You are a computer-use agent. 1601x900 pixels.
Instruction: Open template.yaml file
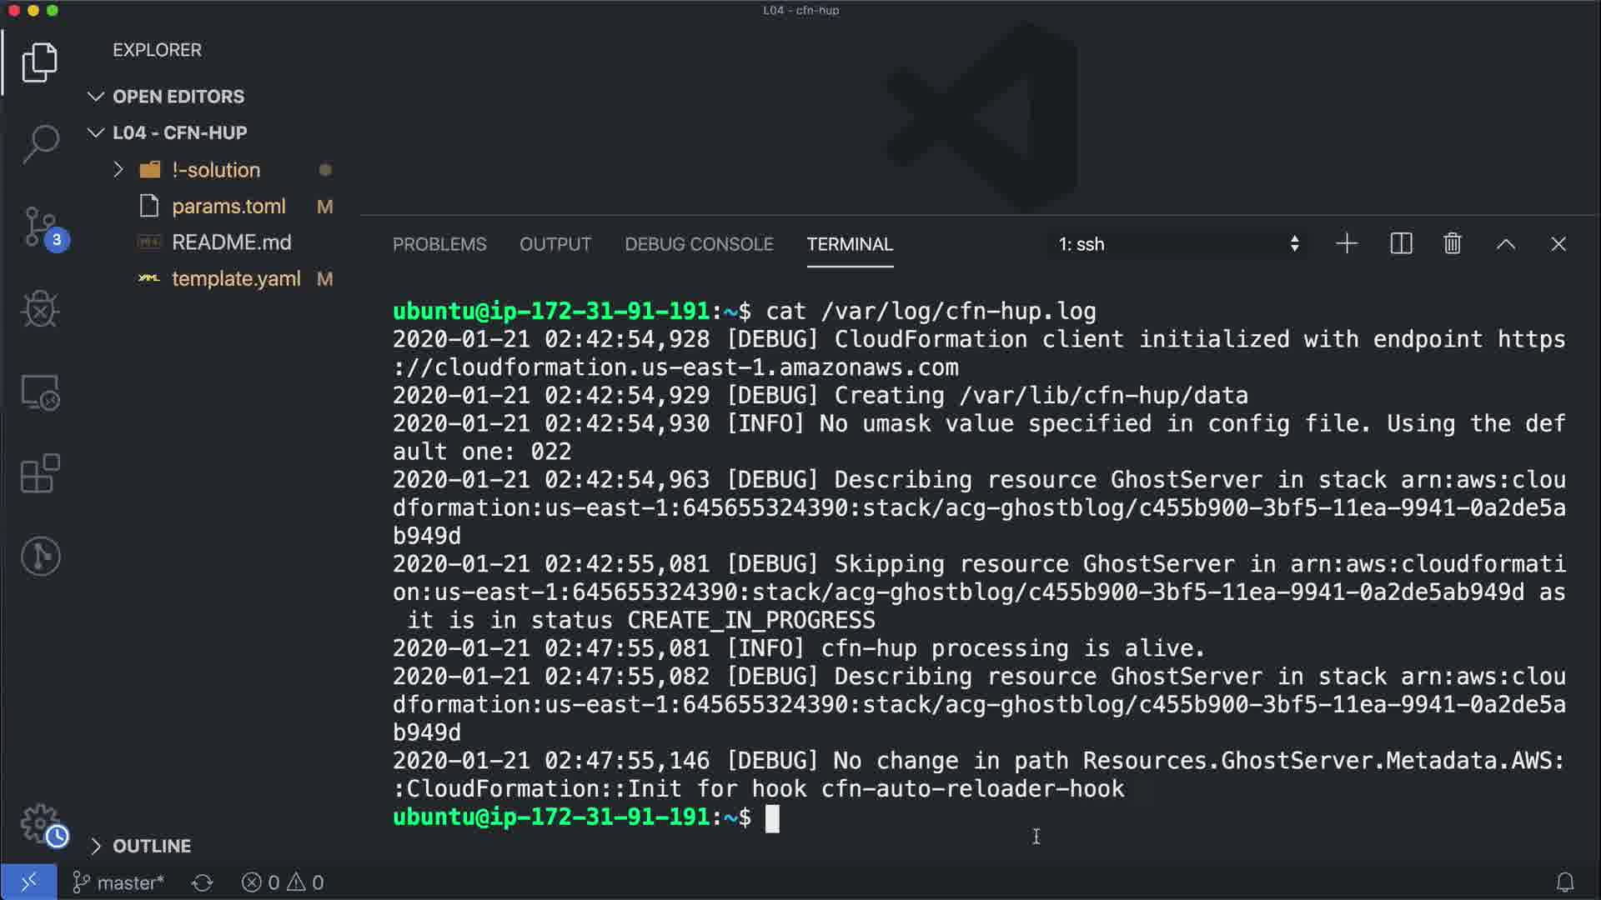(235, 278)
